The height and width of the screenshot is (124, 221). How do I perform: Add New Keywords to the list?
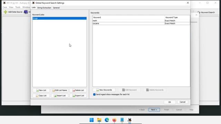(x=104, y=90)
